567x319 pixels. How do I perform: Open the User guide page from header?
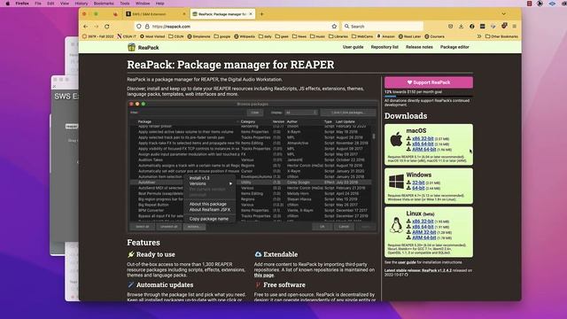[353, 47]
